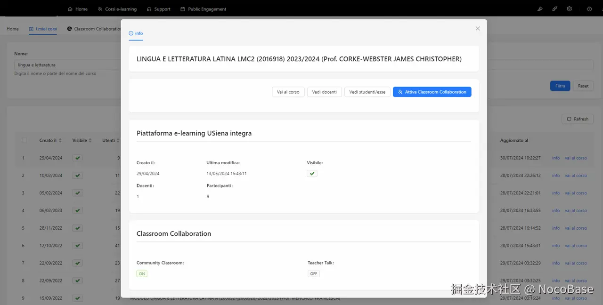Click the Teacher Talk OFF tag
The image size is (603, 305).
(x=314, y=273)
